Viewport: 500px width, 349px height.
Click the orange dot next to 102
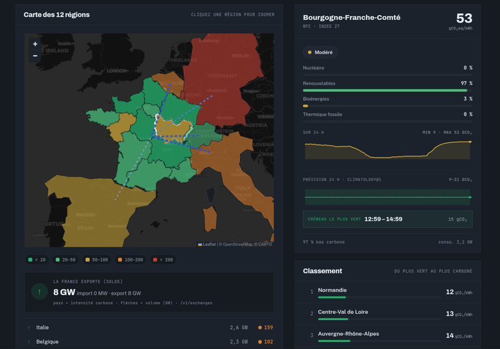[260, 342]
